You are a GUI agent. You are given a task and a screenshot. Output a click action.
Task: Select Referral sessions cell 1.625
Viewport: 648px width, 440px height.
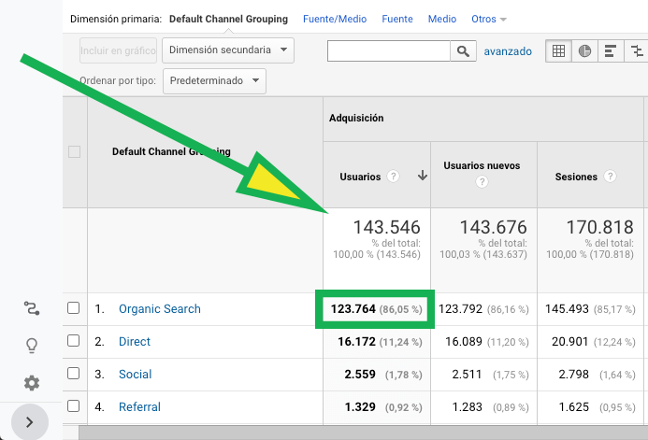(x=573, y=406)
